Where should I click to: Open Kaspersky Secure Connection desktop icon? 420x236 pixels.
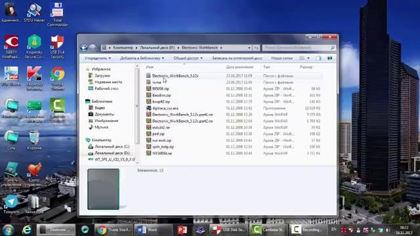coord(34,47)
